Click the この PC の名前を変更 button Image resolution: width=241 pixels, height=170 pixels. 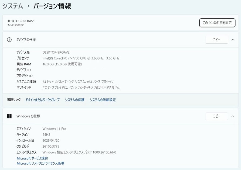(x=217, y=23)
